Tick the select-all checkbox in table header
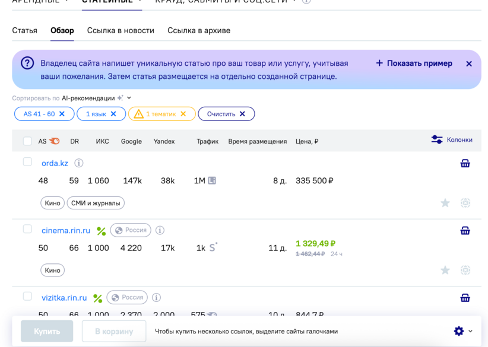The width and height of the screenshot is (488, 347). pyautogui.click(x=27, y=141)
